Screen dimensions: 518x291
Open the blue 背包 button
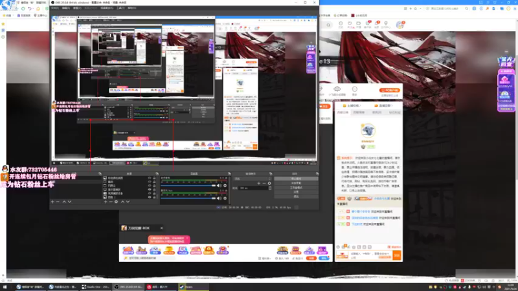324,258
